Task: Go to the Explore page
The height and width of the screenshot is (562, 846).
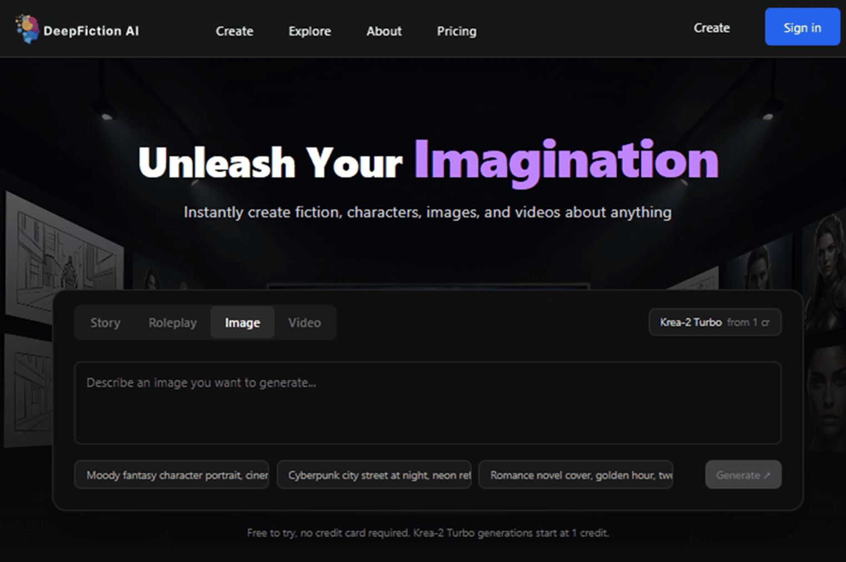Action: 309,31
